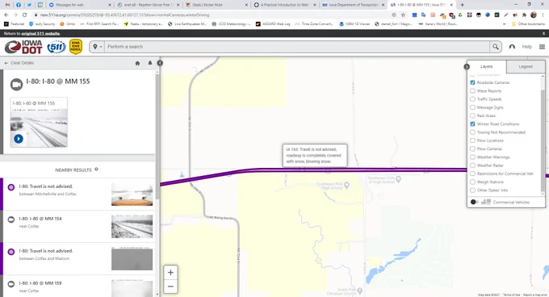
Task: Collapse the layers panel arrow
Action: (467, 66)
